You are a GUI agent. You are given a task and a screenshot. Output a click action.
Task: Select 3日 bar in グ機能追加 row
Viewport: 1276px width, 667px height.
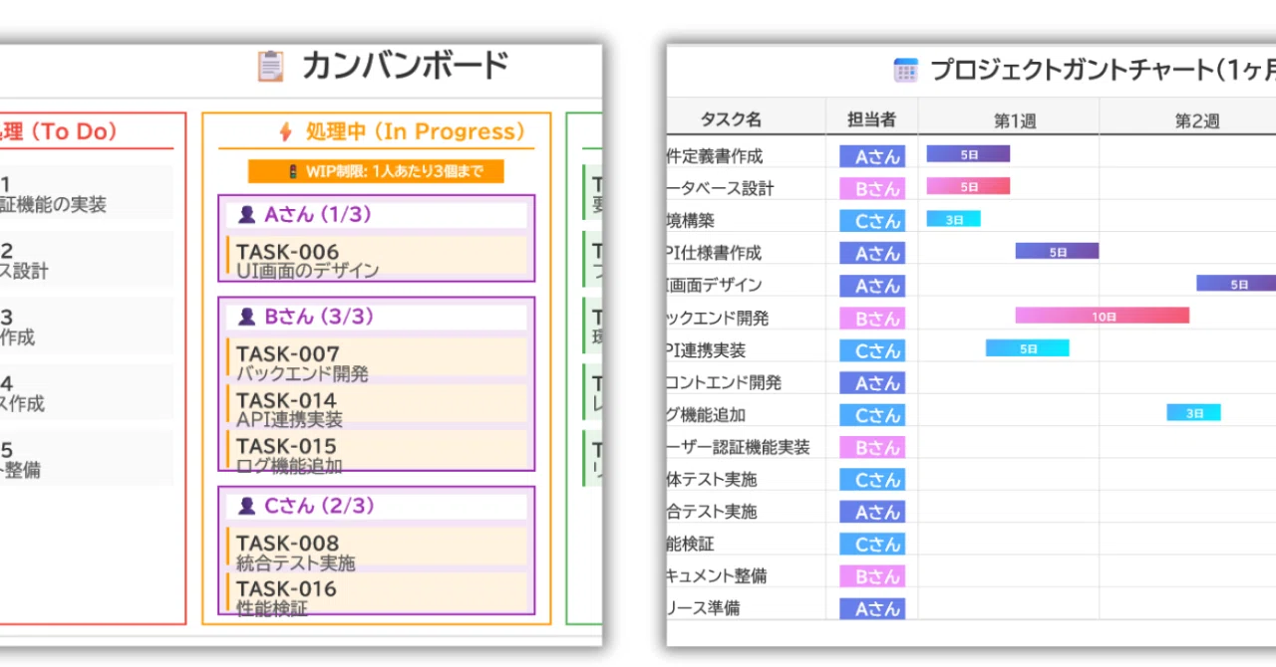tap(1194, 412)
